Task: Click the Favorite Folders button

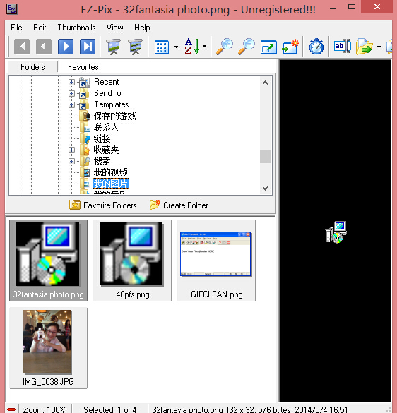Action: tap(103, 205)
